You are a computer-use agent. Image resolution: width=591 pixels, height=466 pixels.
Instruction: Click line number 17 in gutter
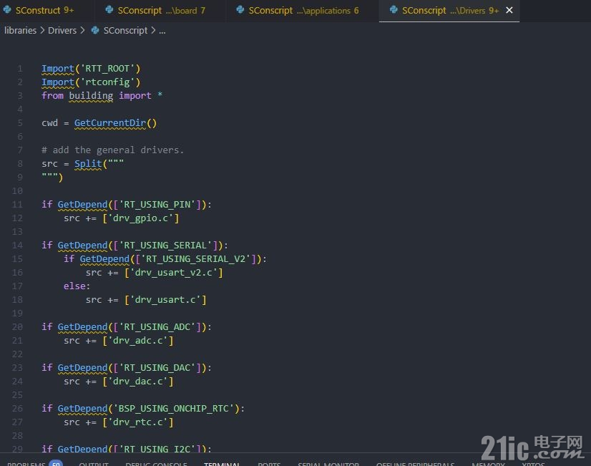pyautogui.click(x=17, y=286)
